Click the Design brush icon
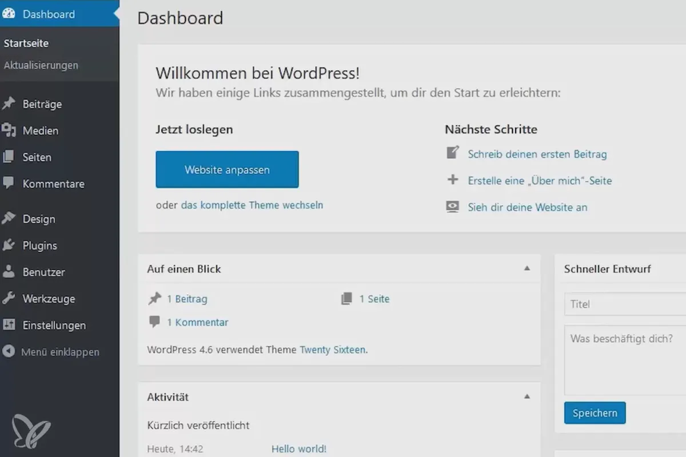 coord(9,219)
